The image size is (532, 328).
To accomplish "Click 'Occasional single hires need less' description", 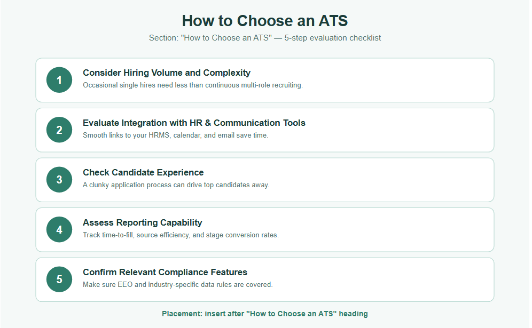I will coord(193,85).
